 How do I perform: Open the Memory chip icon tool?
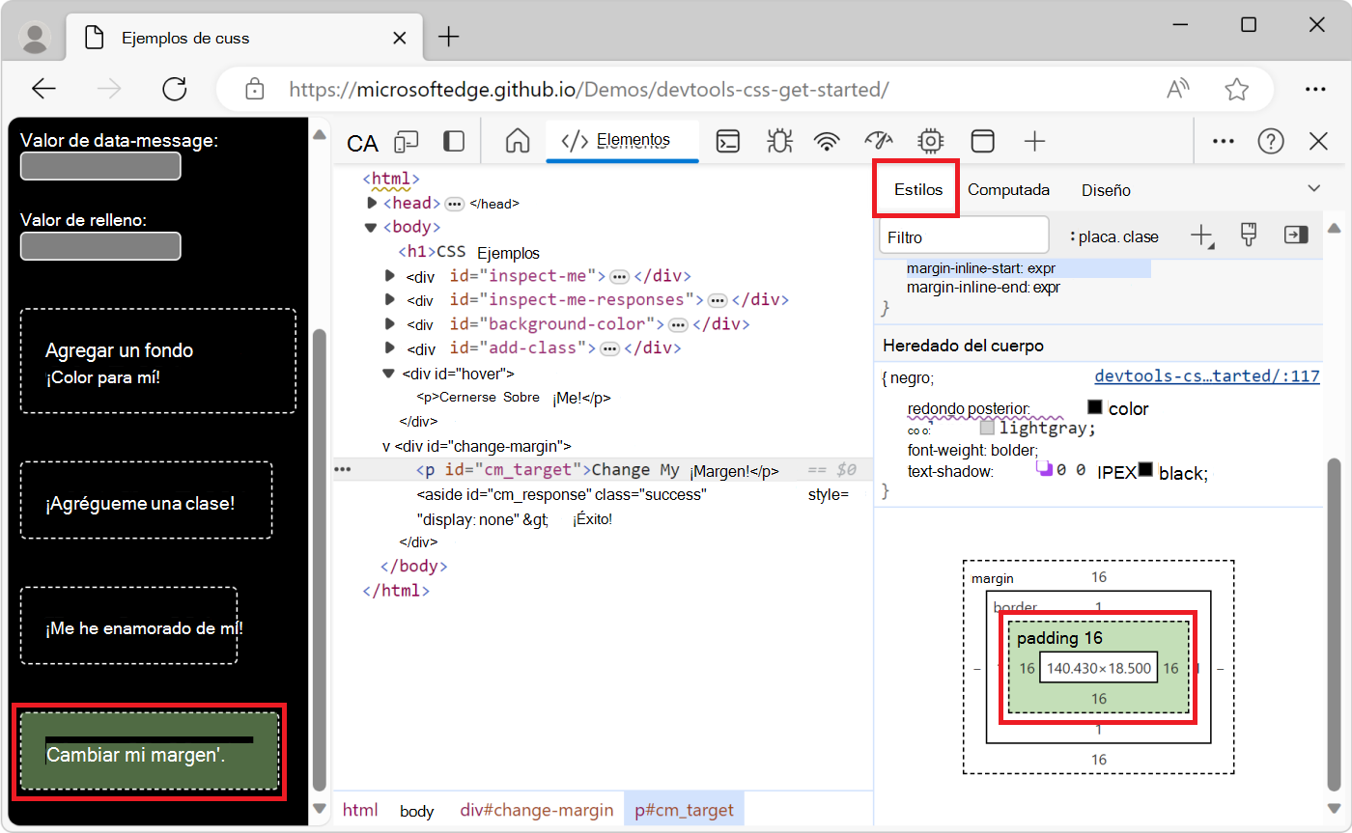click(930, 141)
